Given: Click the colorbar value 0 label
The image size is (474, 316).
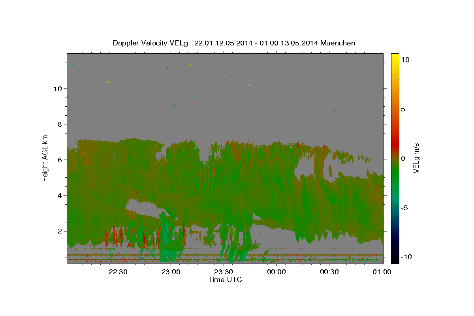Looking at the screenshot, I should click(403, 158).
